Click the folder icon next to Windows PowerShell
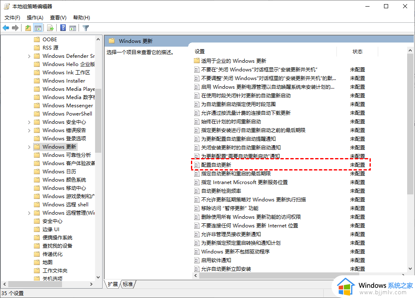Screen dimensions: 415x298 pos(37,114)
